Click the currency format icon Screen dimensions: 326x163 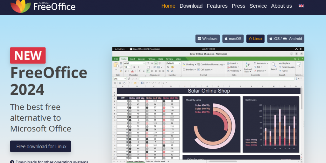pos(172,67)
